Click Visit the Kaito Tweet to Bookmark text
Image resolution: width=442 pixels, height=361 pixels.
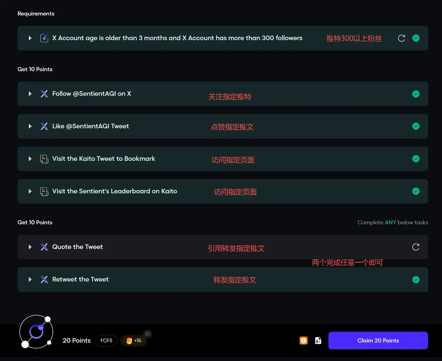pyautogui.click(x=104, y=159)
